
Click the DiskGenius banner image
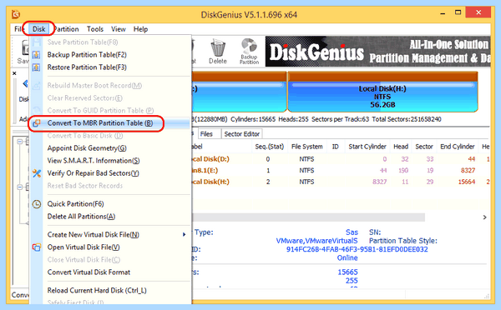377,51
